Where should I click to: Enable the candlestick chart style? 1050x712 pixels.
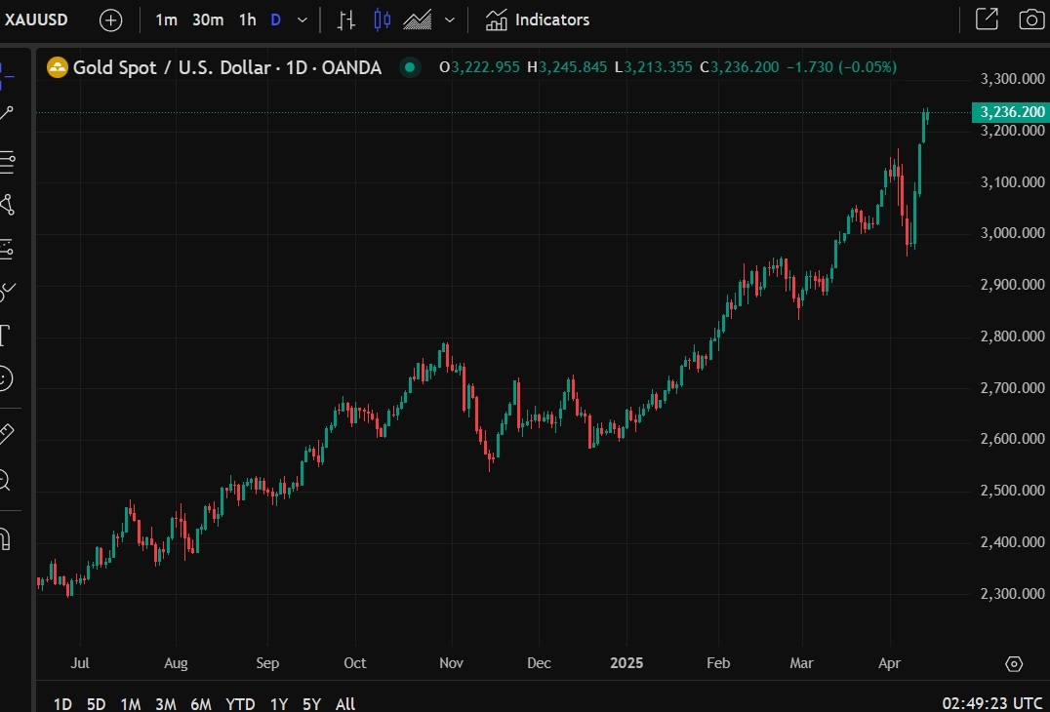[381, 19]
